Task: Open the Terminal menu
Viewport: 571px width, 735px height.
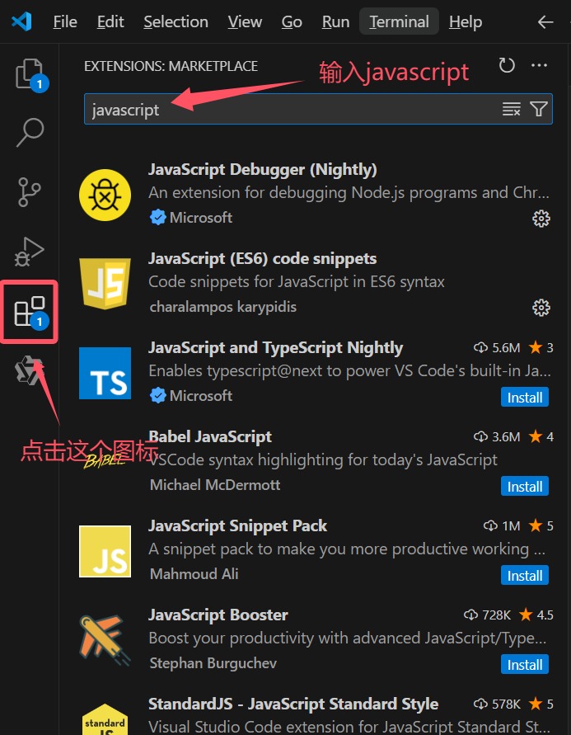Action: tap(399, 22)
